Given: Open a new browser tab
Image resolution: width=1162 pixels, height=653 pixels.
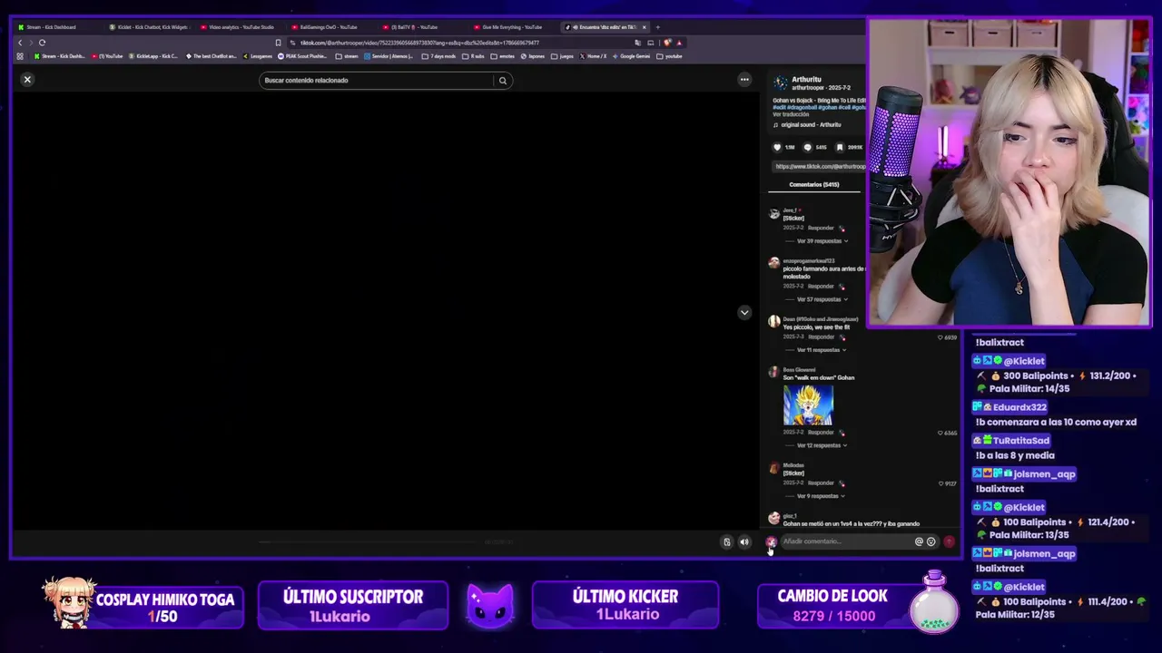Looking at the screenshot, I should click(x=657, y=27).
